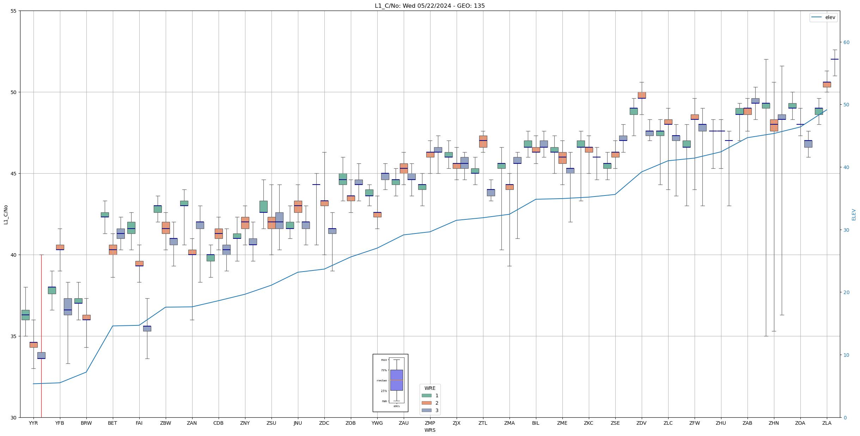Click the boxplot key inset diagram

click(x=390, y=383)
